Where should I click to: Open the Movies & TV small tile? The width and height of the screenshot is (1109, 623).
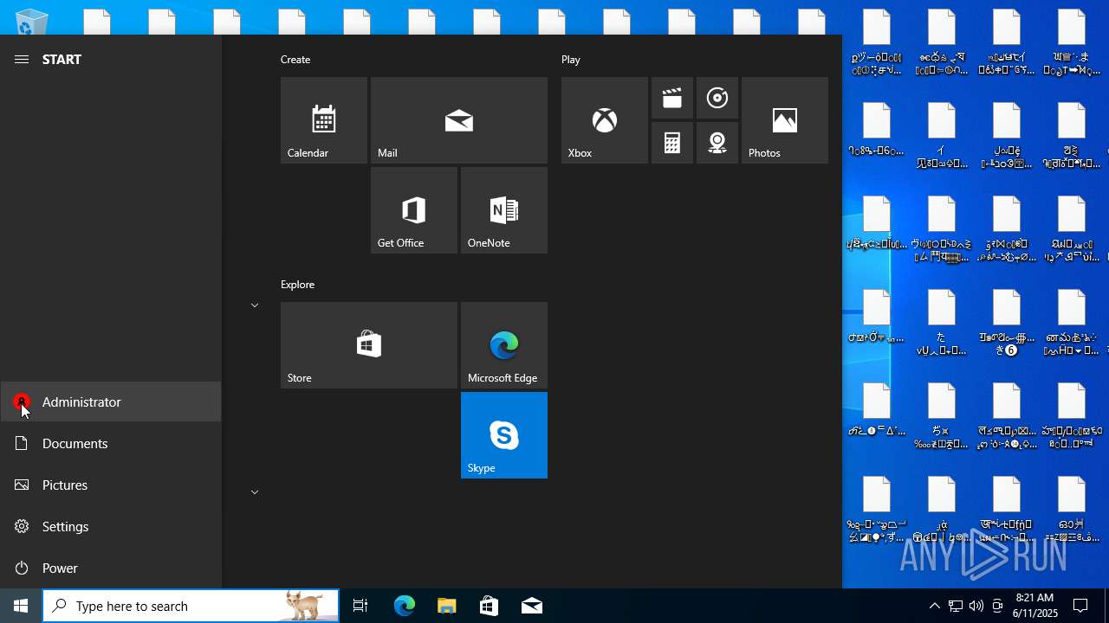coord(672,98)
